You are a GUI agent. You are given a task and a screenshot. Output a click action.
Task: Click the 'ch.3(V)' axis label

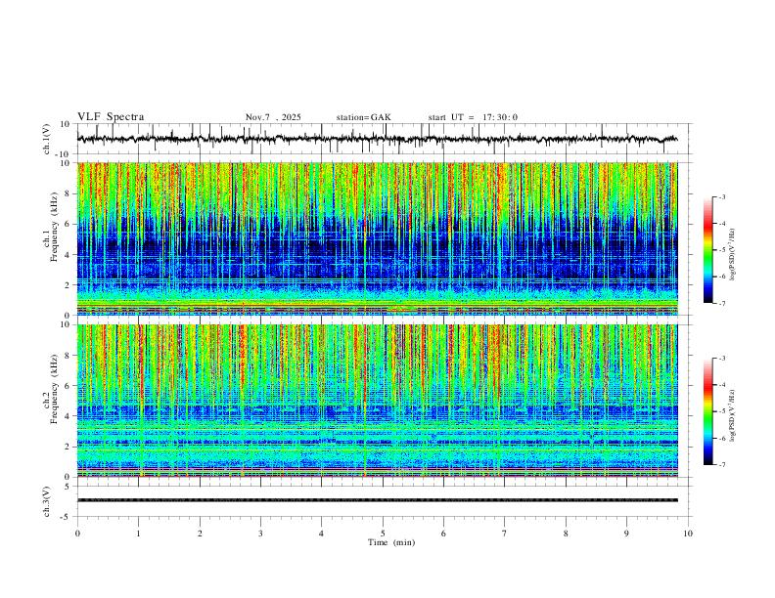click(47, 501)
